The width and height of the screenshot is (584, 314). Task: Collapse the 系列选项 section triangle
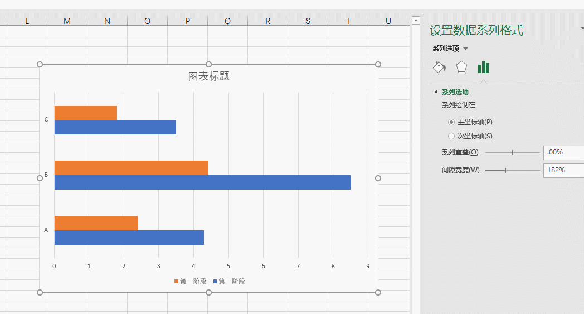tap(436, 91)
